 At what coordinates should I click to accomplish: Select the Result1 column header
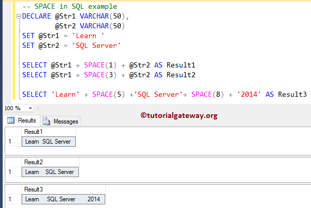point(48,132)
